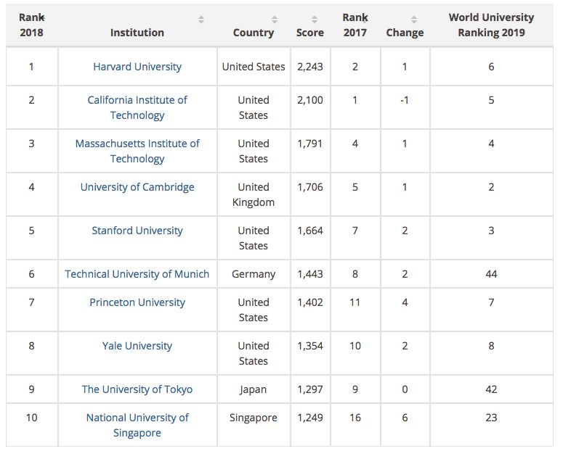Viewport: 563px width, 451px height.
Task: Click world ranking 23 for Singapore
Action: (491, 418)
